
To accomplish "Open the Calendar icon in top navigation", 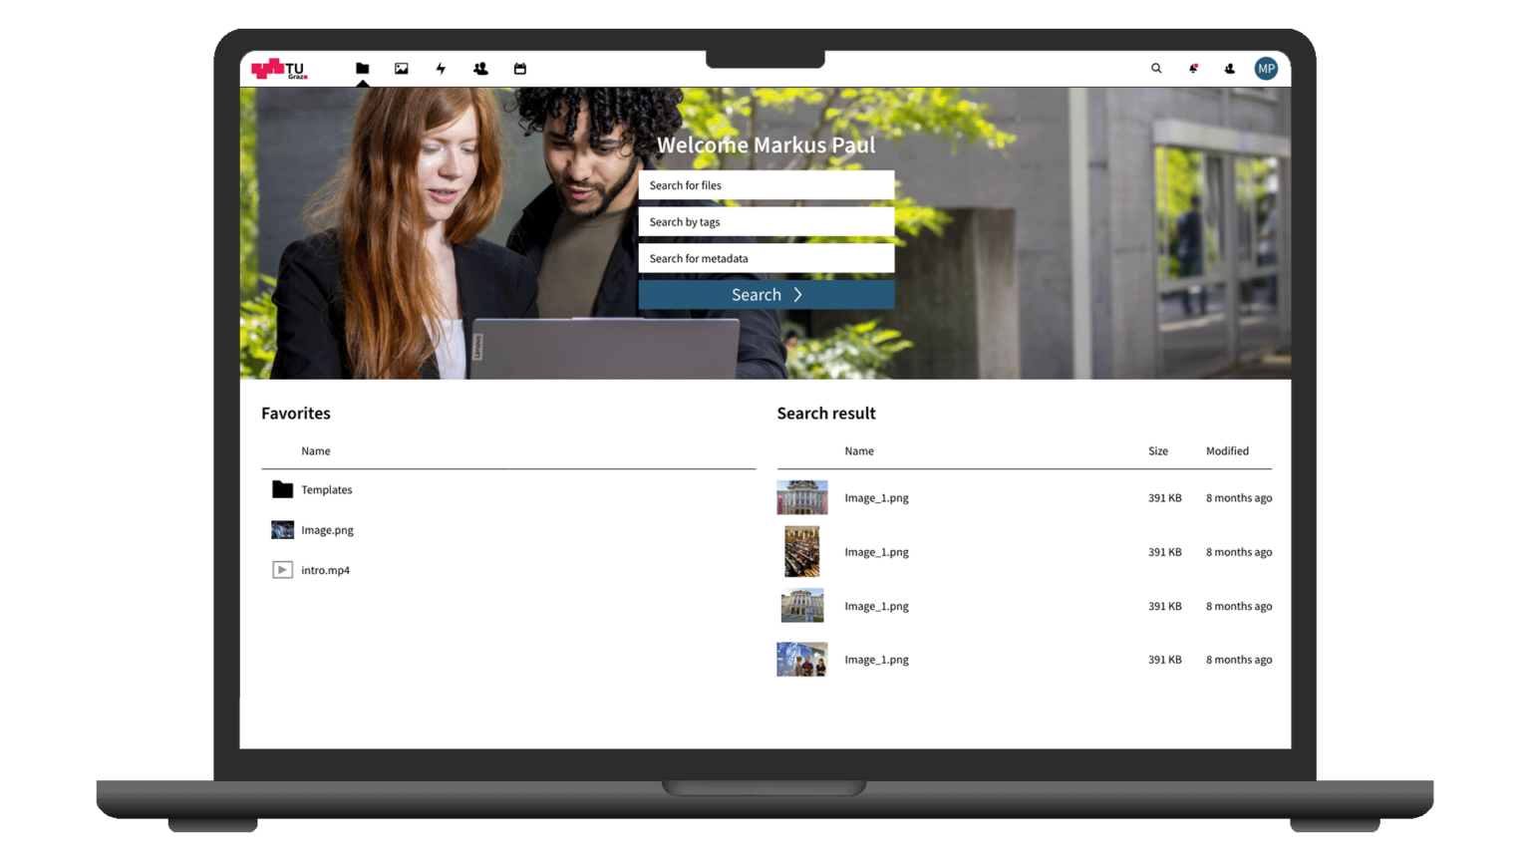I will [x=520, y=69].
